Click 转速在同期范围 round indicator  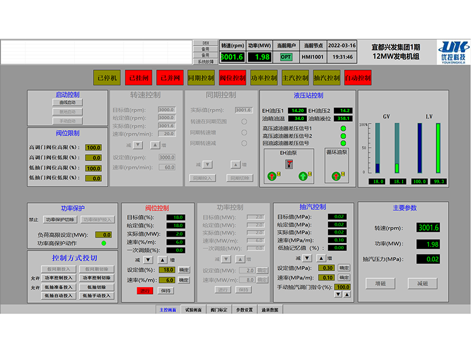(x=244, y=122)
